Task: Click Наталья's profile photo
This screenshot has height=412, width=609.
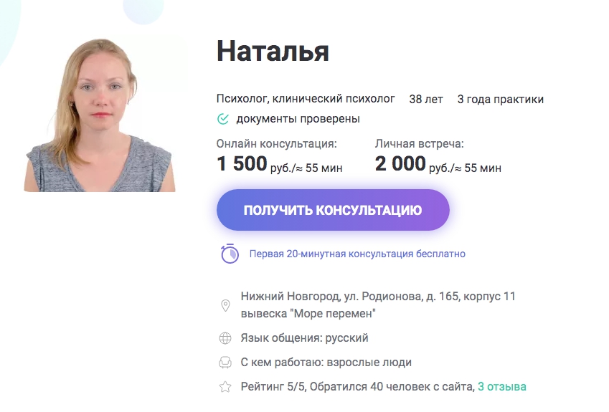Action: pos(100,115)
